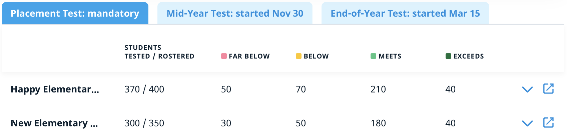Image resolution: width=567 pixels, height=139 pixels.
Task: Click New Elementary's Meets count 180
Action: coord(378,123)
